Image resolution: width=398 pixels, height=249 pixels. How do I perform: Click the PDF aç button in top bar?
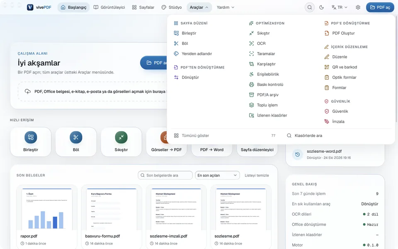[x=380, y=7]
